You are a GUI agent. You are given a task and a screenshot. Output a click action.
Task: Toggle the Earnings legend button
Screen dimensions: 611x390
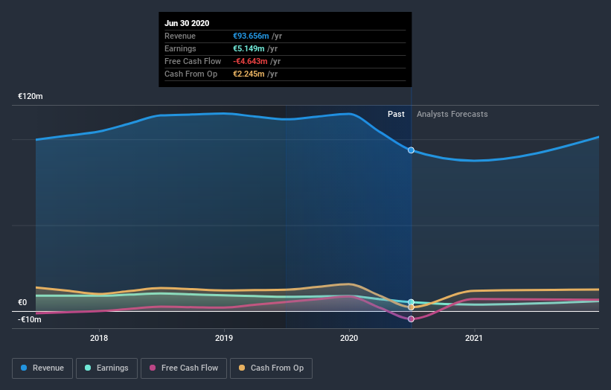pos(106,368)
